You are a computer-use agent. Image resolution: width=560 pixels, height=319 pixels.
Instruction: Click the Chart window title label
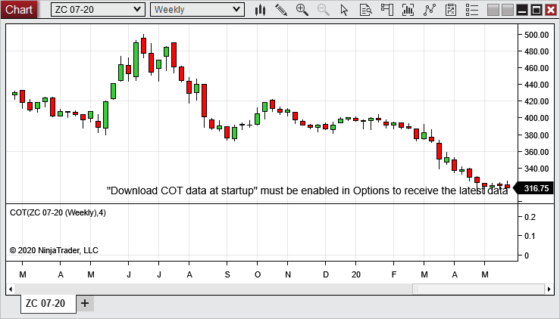(x=19, y=10)
